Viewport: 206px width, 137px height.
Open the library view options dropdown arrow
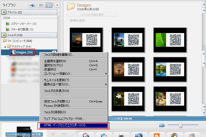[57, 5]
